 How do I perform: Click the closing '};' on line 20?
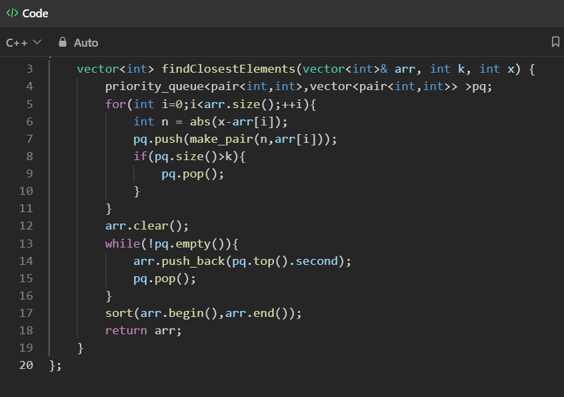point(55,366)
